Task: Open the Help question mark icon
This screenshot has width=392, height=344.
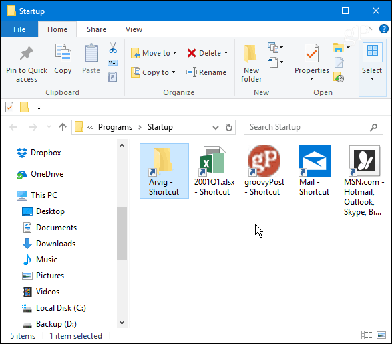Action: point(383,29)
